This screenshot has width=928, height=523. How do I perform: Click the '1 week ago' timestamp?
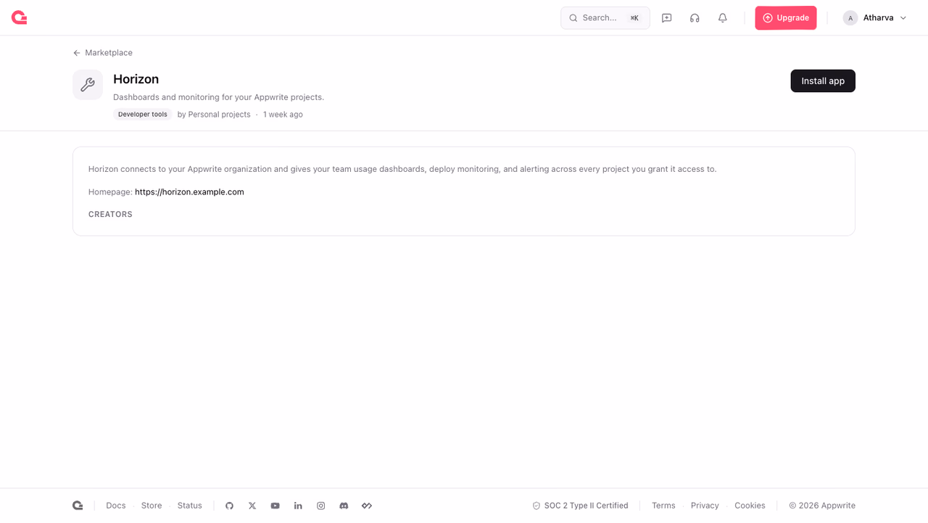(x=283, y=115)
